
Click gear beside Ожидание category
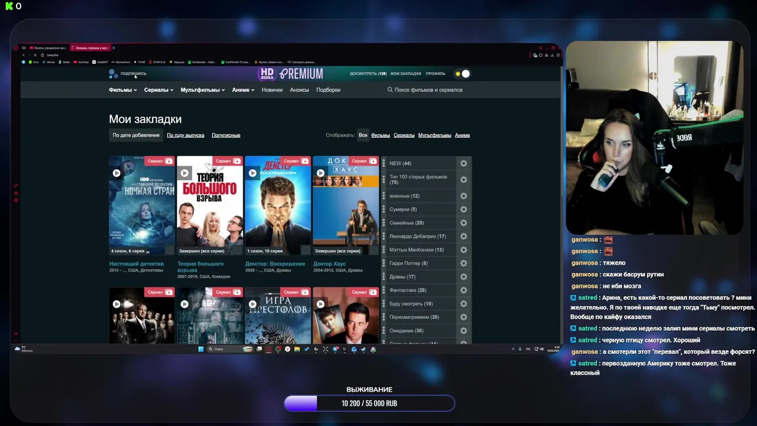point(464,331)
